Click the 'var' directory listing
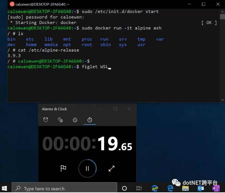The image size is (225, 193). (x=160, y=39)
